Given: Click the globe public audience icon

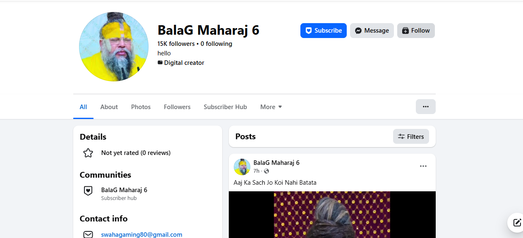Looking at the screenshot, I should [x=266, y=171].
